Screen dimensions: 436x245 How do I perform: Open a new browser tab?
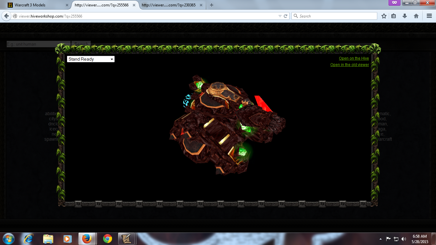click(x=211, y=5)
